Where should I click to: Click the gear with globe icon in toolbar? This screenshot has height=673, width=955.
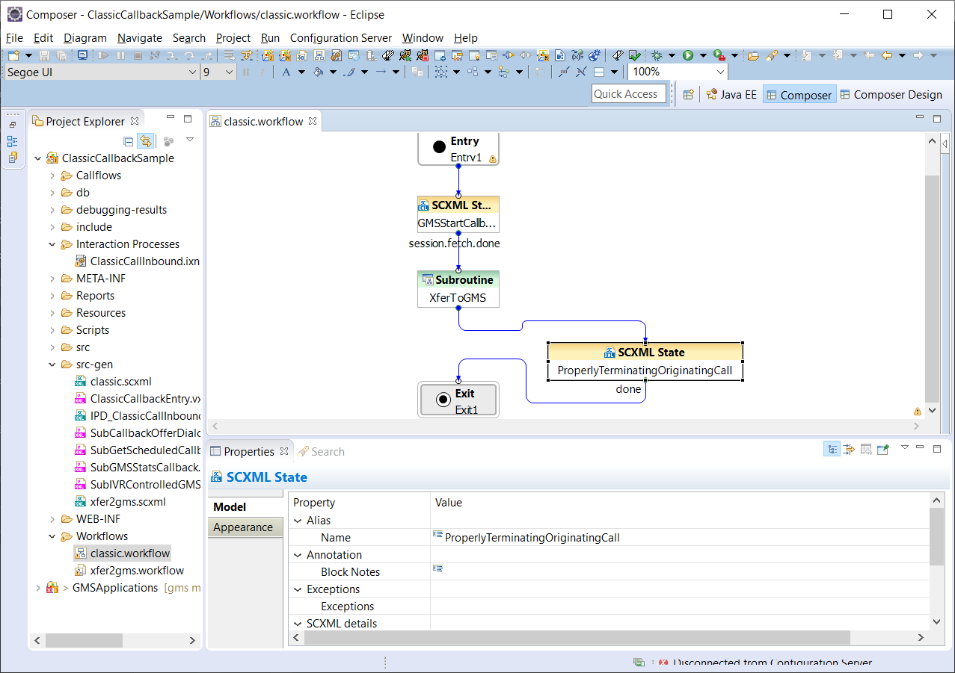pyautogui.click(x=595, y=55)
